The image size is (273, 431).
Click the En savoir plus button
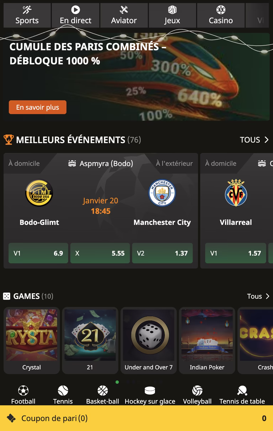[38, 107]
